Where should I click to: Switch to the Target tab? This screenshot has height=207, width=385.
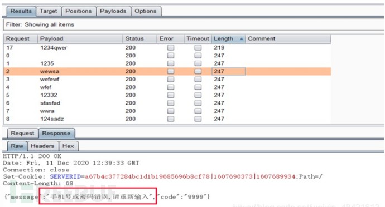tap(49, 11)
